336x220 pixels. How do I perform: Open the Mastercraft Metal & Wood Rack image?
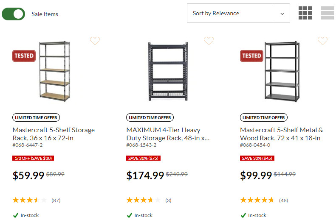[x=282, y=71]
